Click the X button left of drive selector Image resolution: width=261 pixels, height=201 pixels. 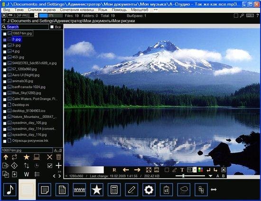point(4,16)
